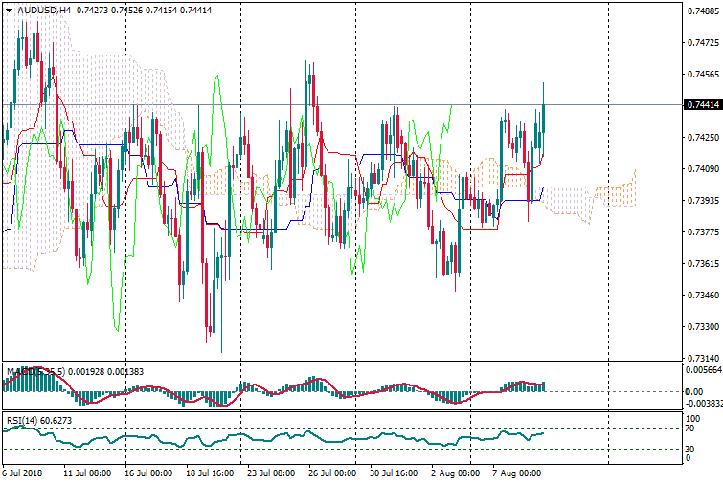The image size is (723, 484).
Task: Click the 11 Jul 08:00 time label
Action: pos(84,473)
